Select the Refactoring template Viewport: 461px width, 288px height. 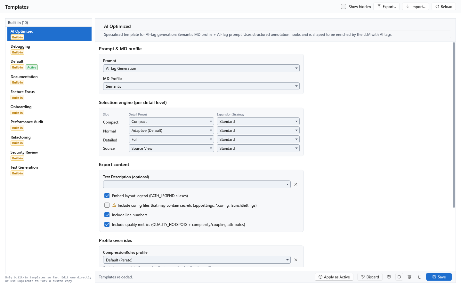(x=49, y=140)
